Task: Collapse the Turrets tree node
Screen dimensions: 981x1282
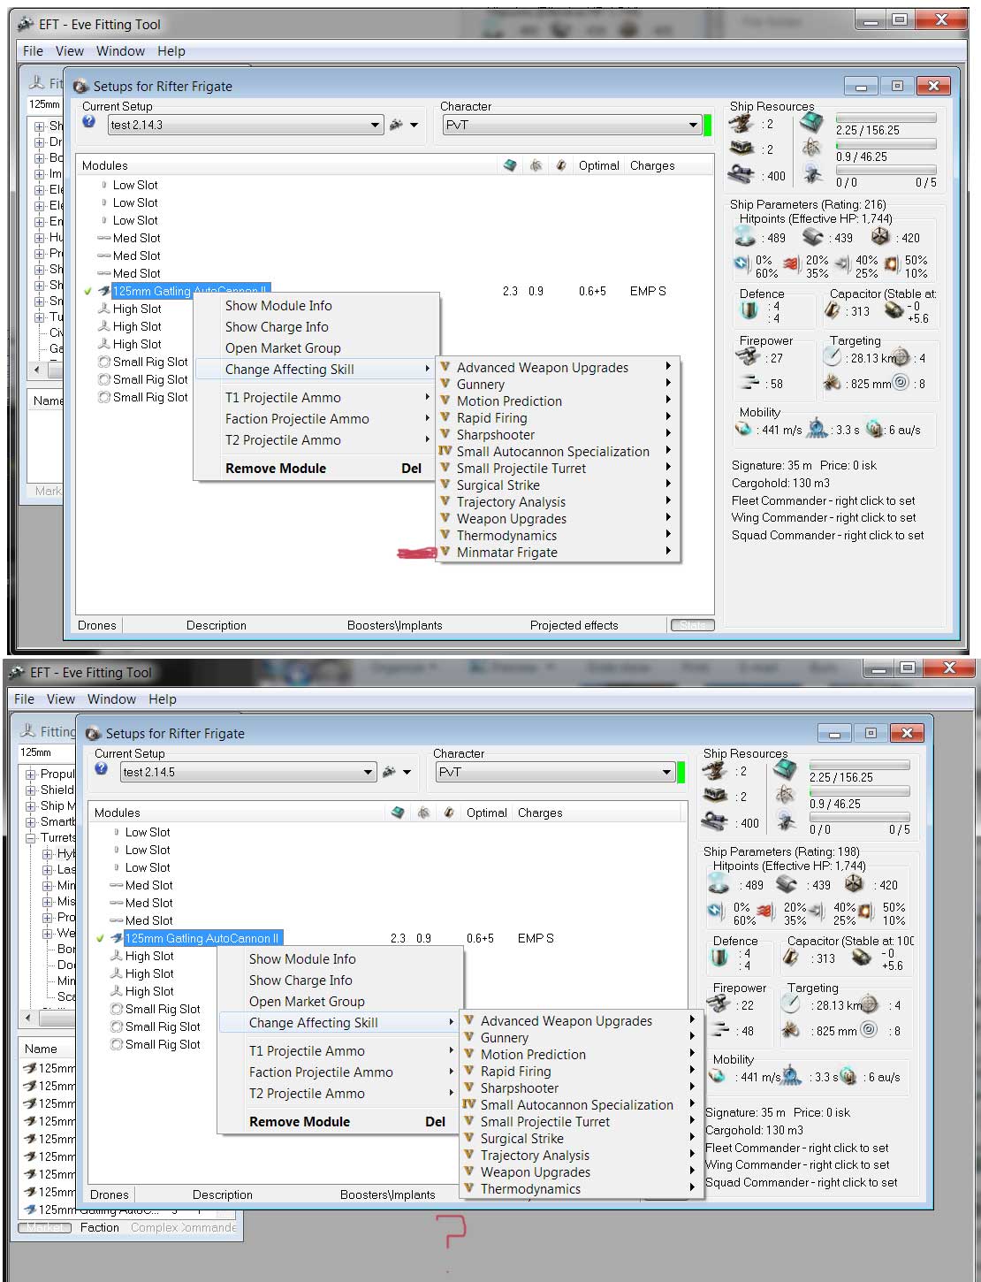Action: pos(31,837)
